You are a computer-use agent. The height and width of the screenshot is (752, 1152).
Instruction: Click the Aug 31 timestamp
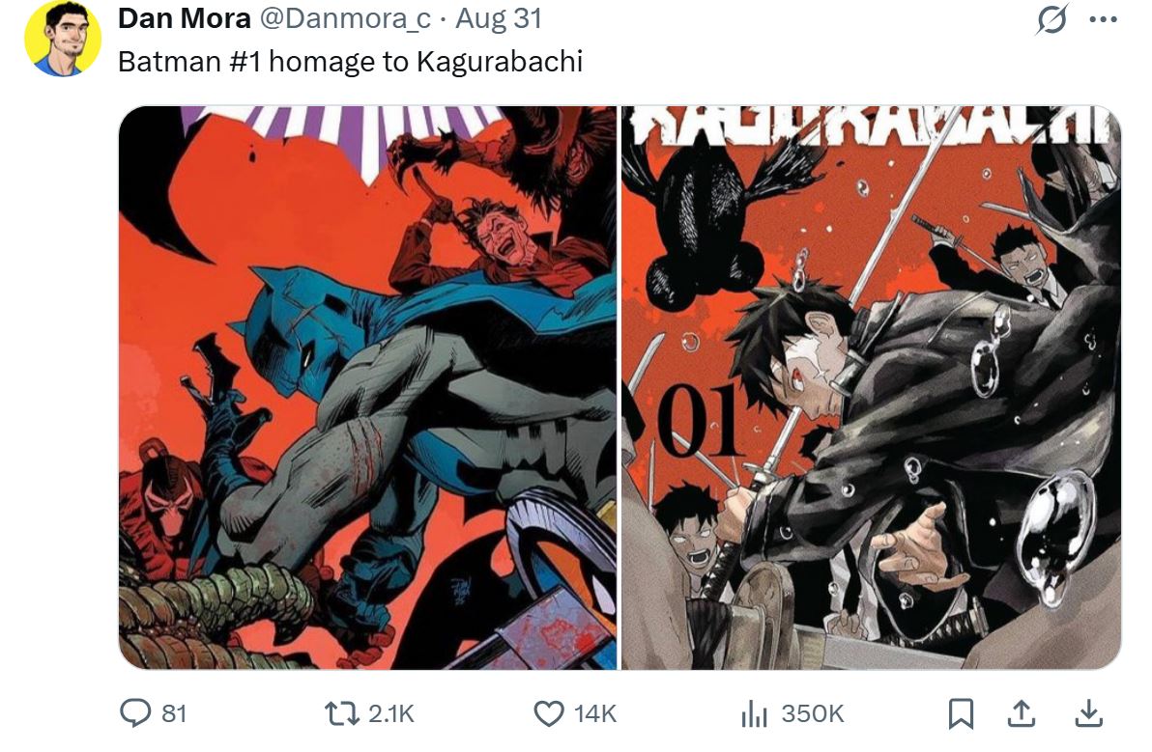(499, 18)
